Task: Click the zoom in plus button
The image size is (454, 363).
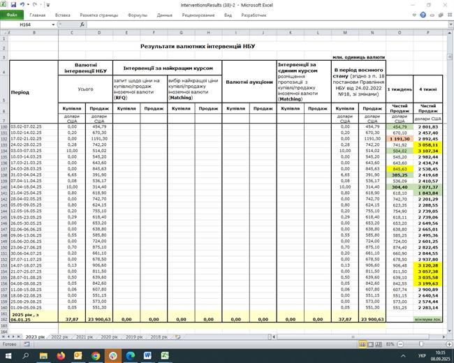Action: coord(449,344)
